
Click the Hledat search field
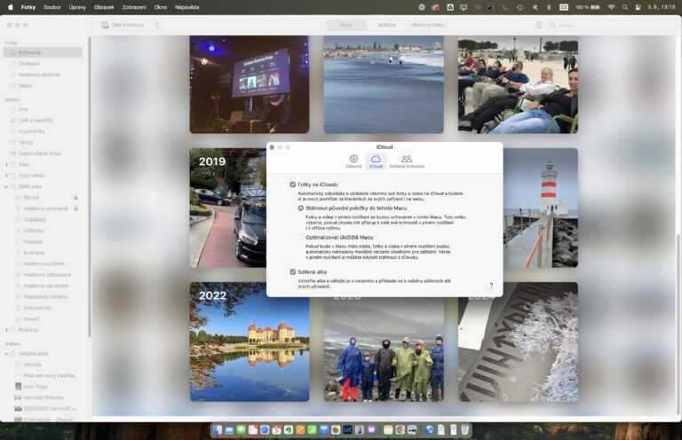click(611, 25)
